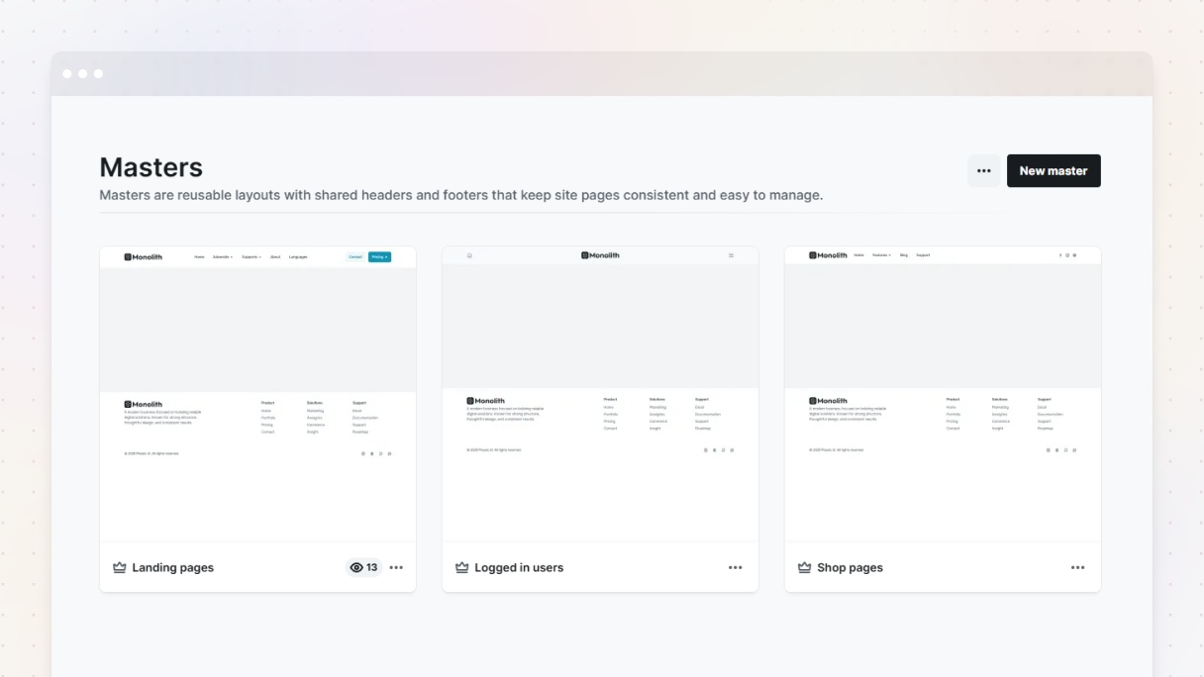Open the Shop pages master thumbnail
The width and height of the screenshot is (1204, 677).
tap(943, 394)
